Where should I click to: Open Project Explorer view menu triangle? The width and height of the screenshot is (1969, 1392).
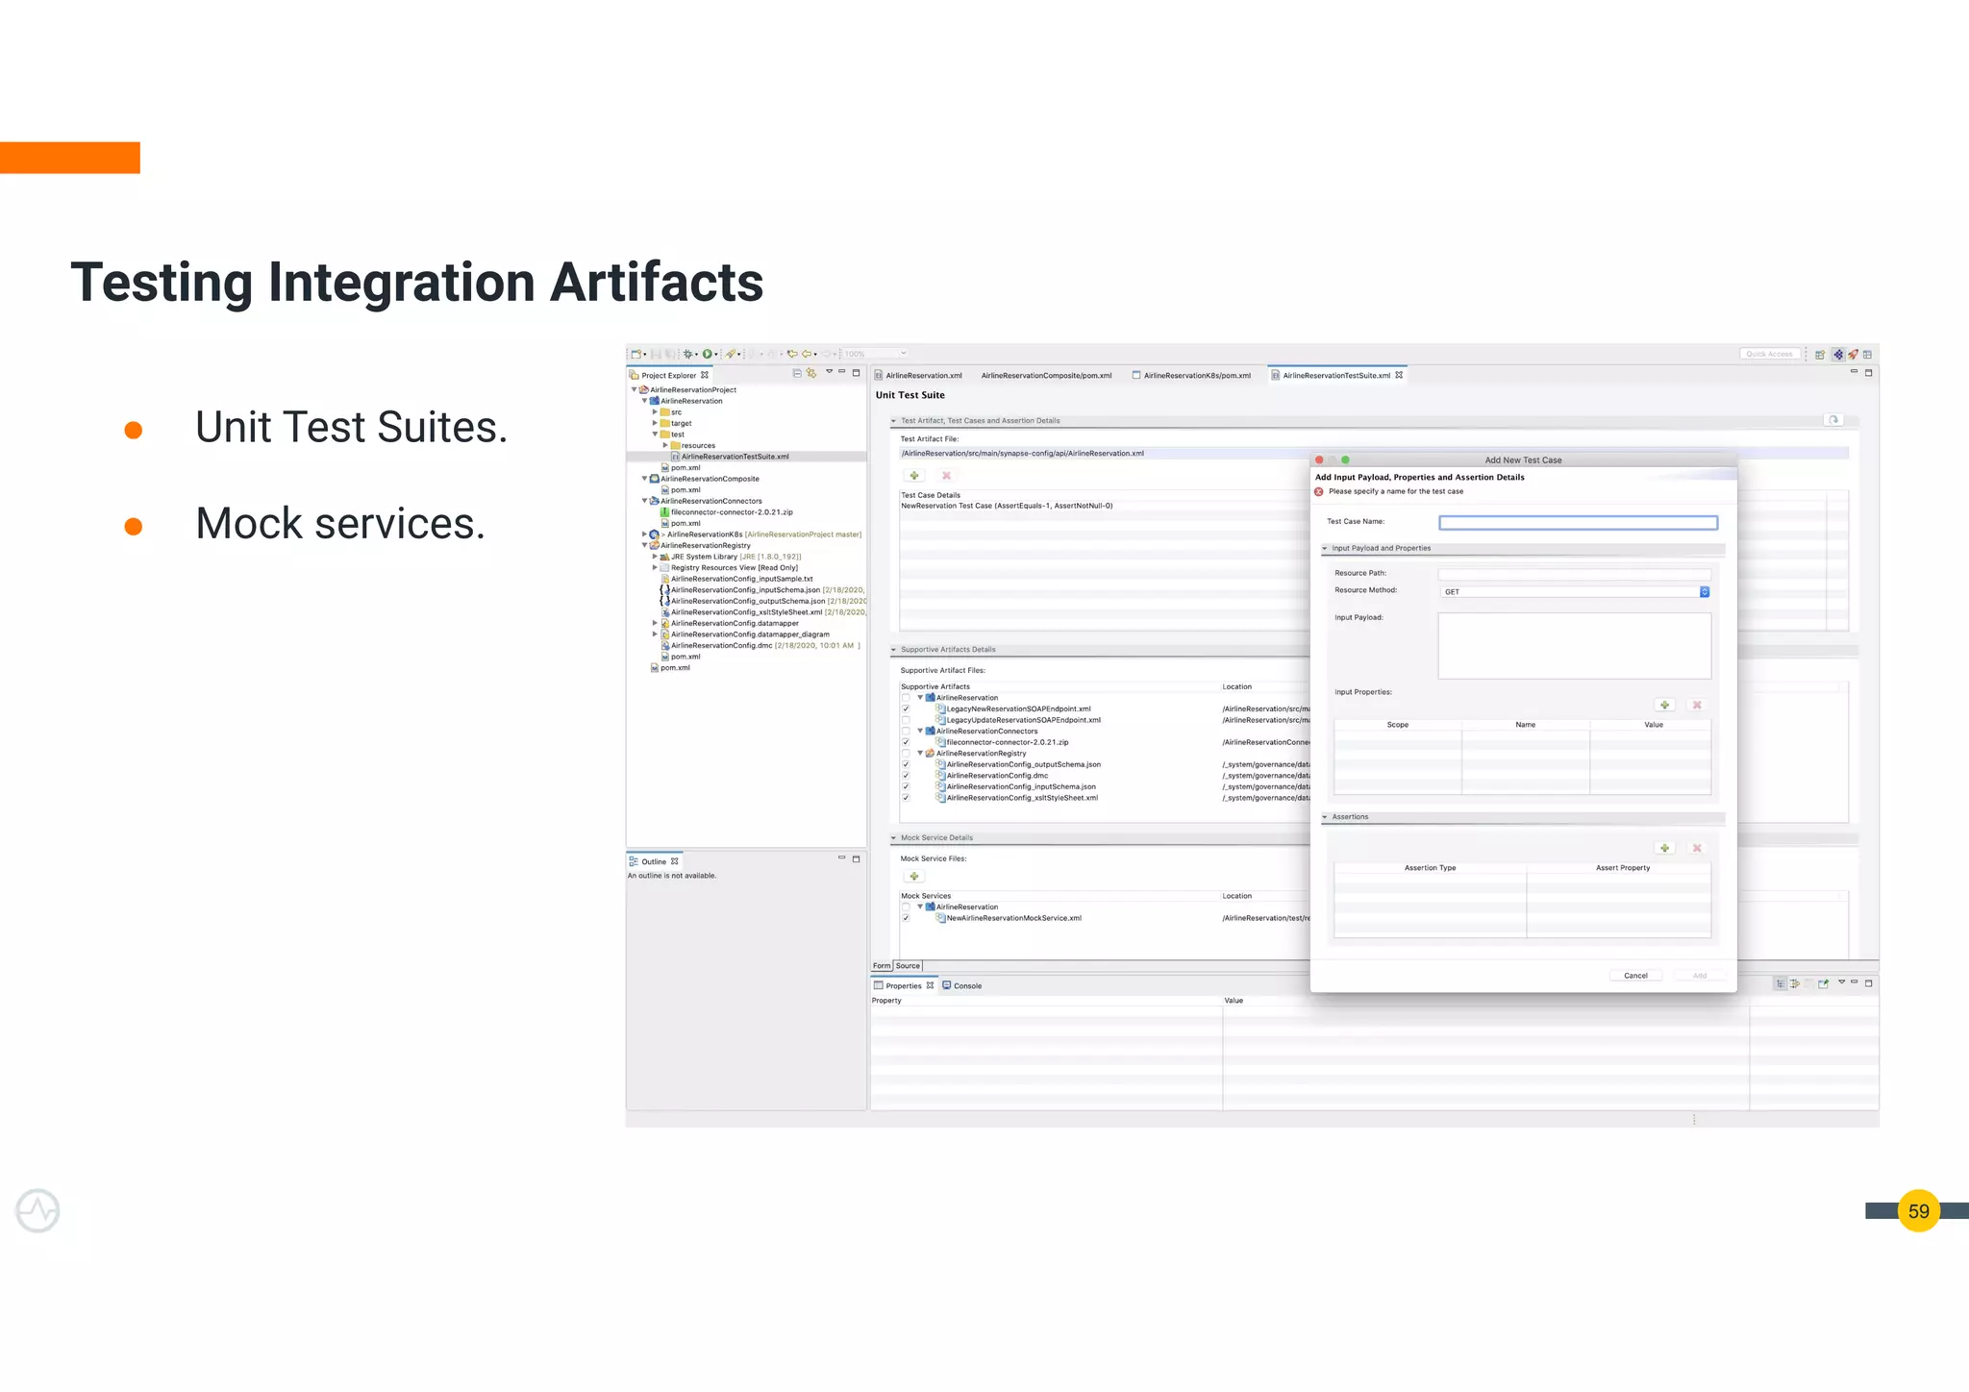[x=829, y=372]
